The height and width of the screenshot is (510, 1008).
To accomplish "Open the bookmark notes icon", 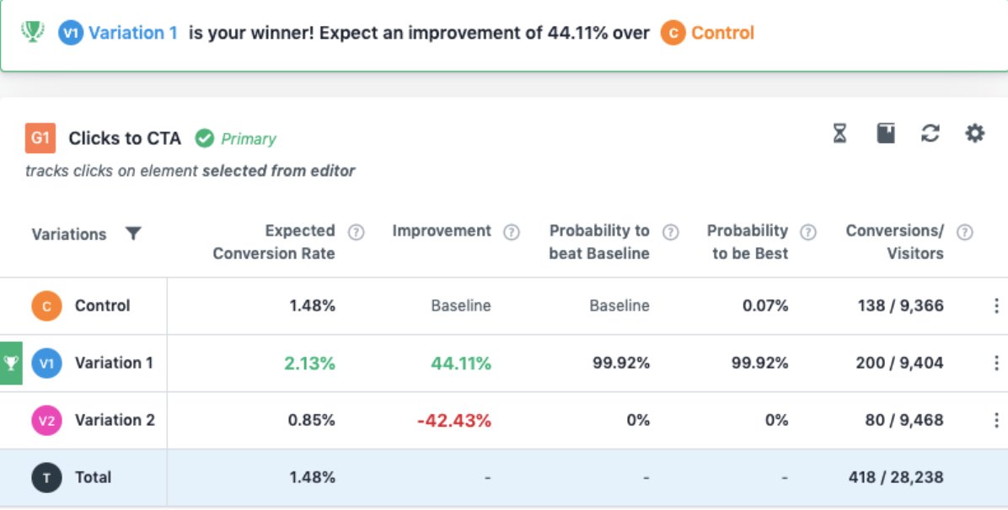I will pyautogui.click(x=886, y=134).
